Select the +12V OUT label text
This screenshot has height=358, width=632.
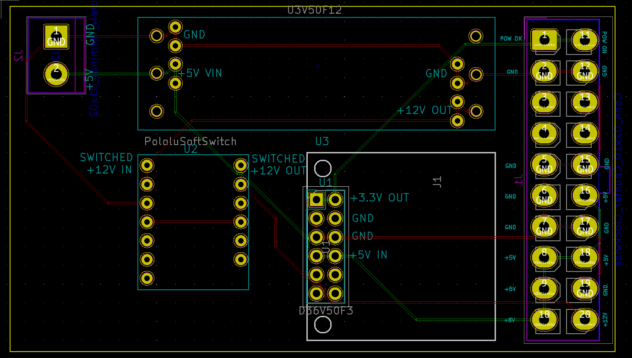point(425,110)
